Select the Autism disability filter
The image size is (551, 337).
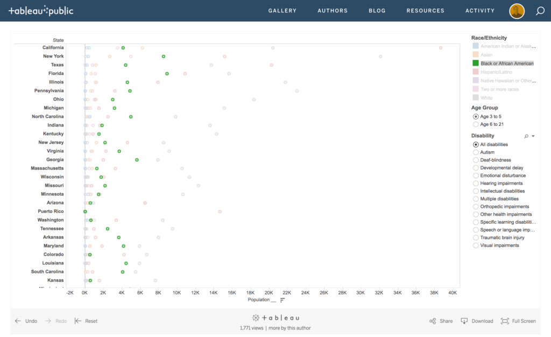(x=476, y=152)
